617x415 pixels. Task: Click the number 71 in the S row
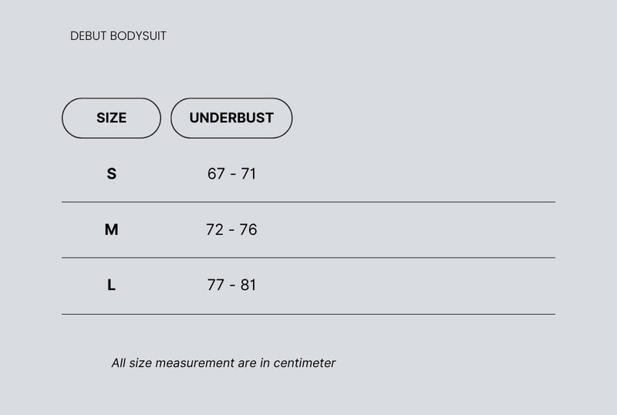248,174
